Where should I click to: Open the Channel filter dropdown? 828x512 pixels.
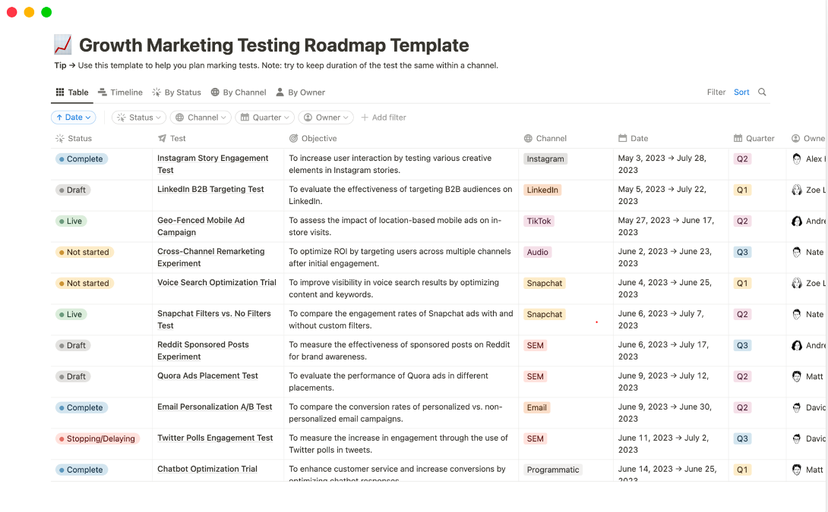coord(201,118)
